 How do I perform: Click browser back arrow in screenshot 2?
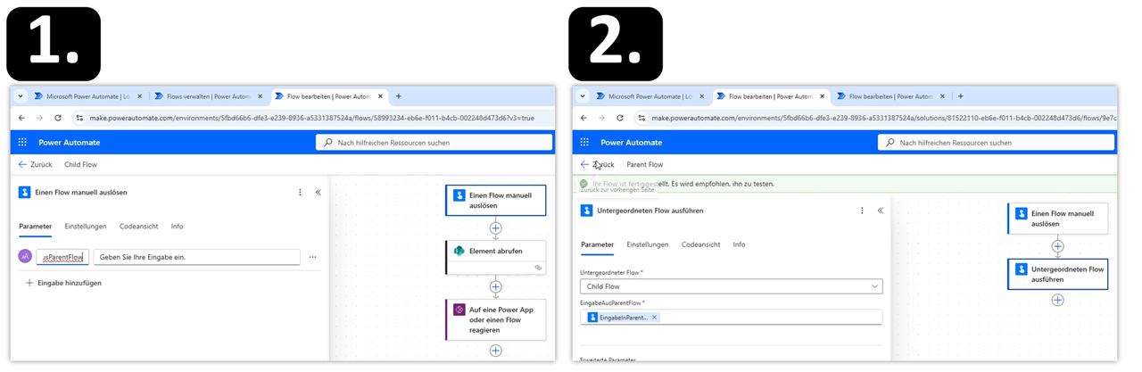coord(584,118)
